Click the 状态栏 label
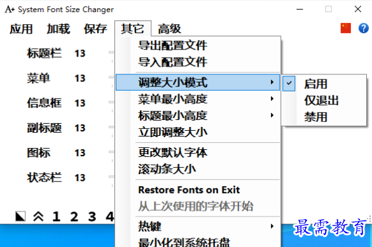The width and height of the screenshot is (372, 247). tap(45, 177)
